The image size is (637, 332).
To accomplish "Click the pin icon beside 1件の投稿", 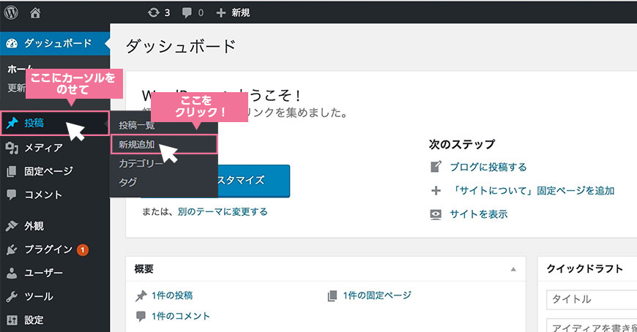I will point(141,296).
